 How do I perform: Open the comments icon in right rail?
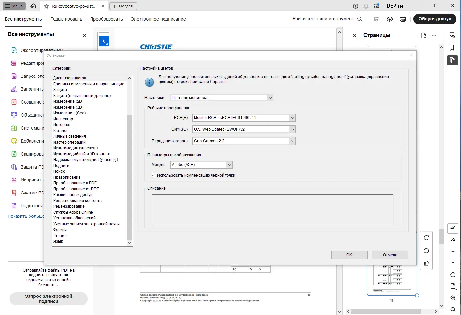click(x=453, y=35)
